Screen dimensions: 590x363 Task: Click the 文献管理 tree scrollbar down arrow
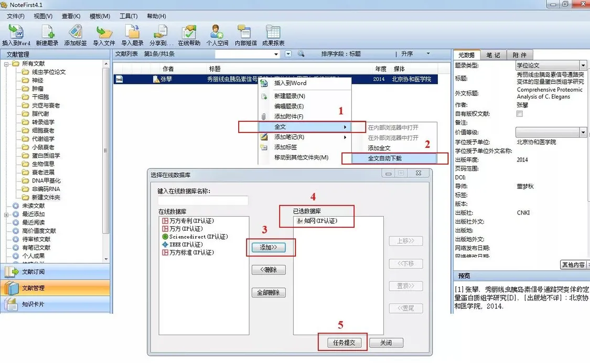tap(106, 259)
